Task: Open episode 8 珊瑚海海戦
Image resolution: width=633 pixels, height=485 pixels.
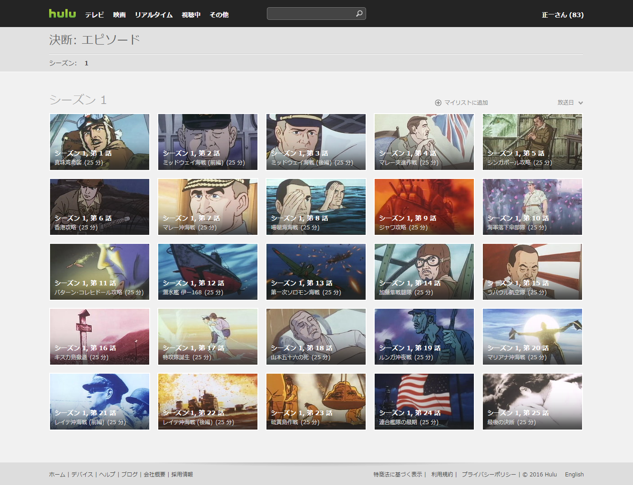Action: pos(316,207)
